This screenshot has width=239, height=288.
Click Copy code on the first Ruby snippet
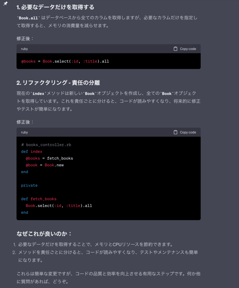click(188, 48)
